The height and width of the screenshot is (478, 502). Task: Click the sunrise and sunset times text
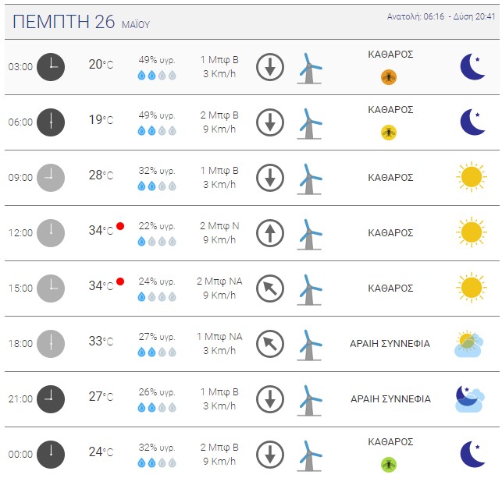[441, 16]
